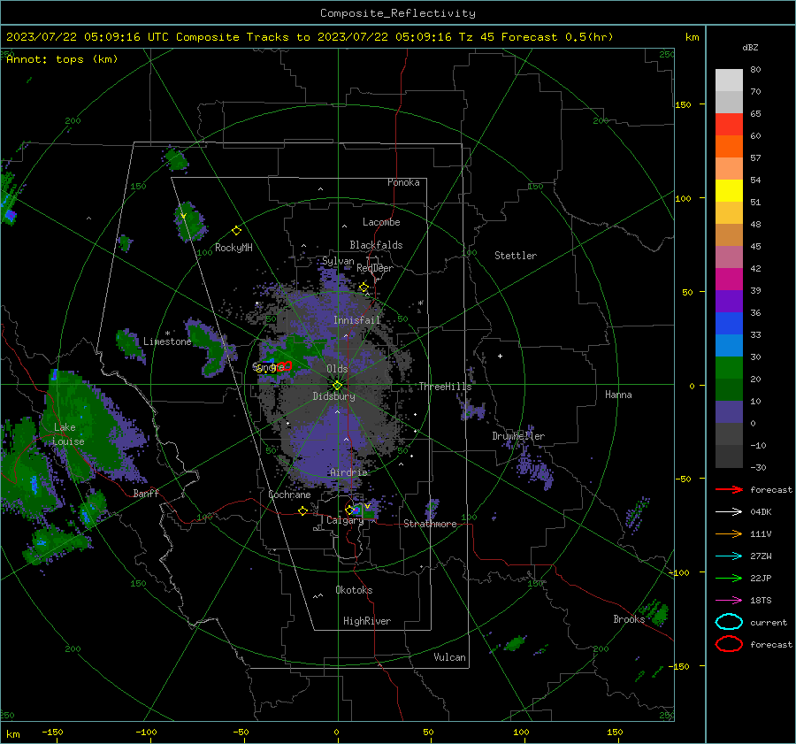Click the yellow diamond marker beside RockyMH
Screen dimensions: 796x744
(x=236, y=231)
